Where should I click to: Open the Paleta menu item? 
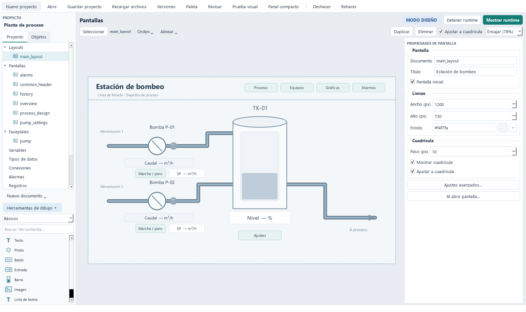tap(192, 7)
